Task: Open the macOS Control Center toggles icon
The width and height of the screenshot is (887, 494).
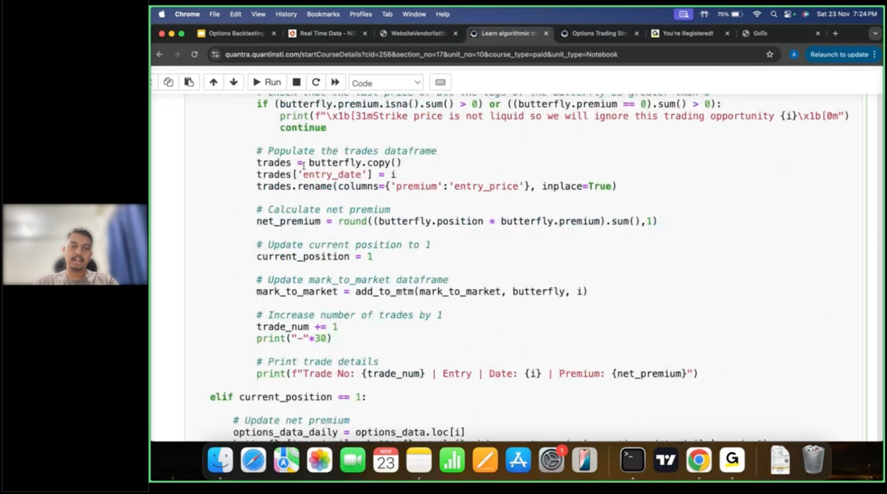Action: tap(789, 14)
